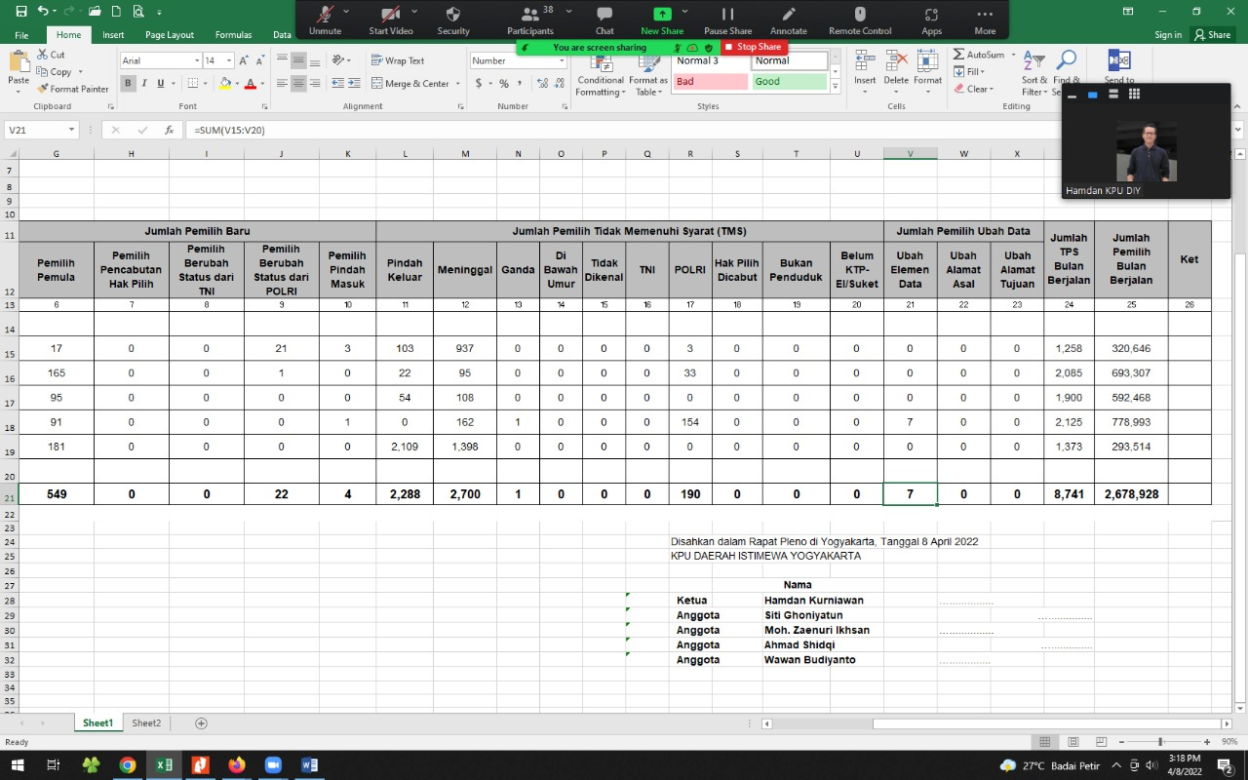
Task: Click the zoom level slider
Action: (1159, 742)
